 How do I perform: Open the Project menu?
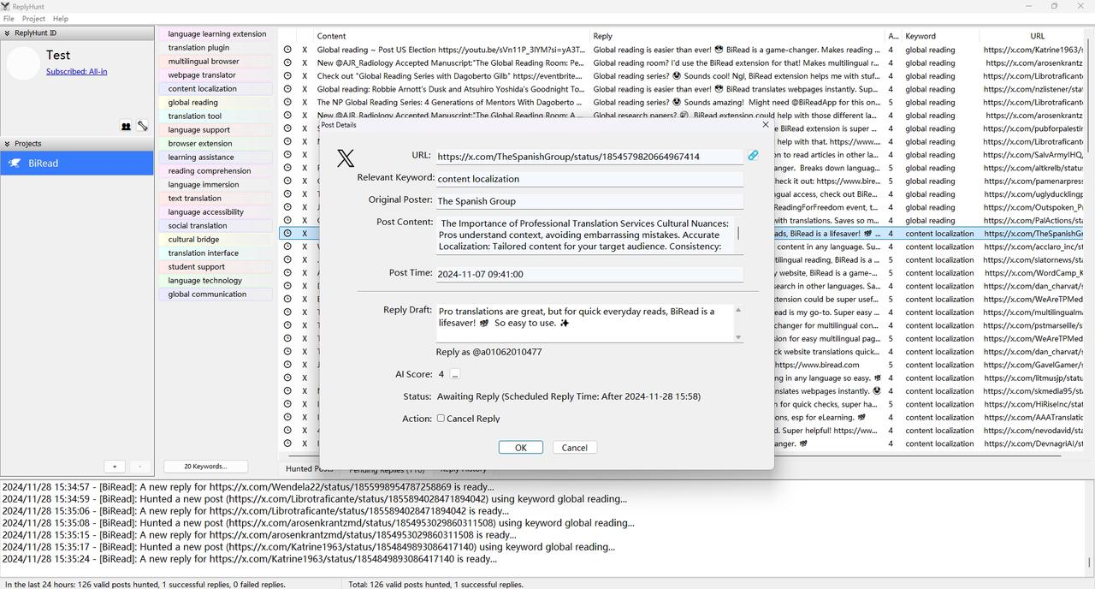33,19
